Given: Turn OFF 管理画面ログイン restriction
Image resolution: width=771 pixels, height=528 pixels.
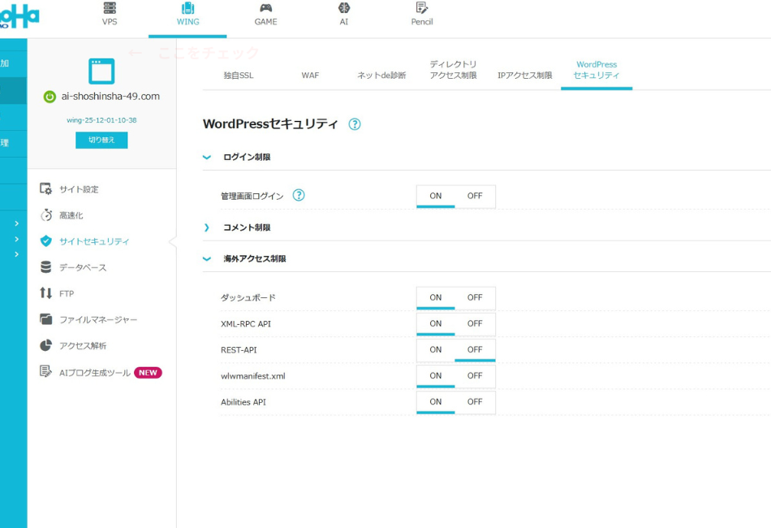Looking at the screenshot, I should 475,196.
